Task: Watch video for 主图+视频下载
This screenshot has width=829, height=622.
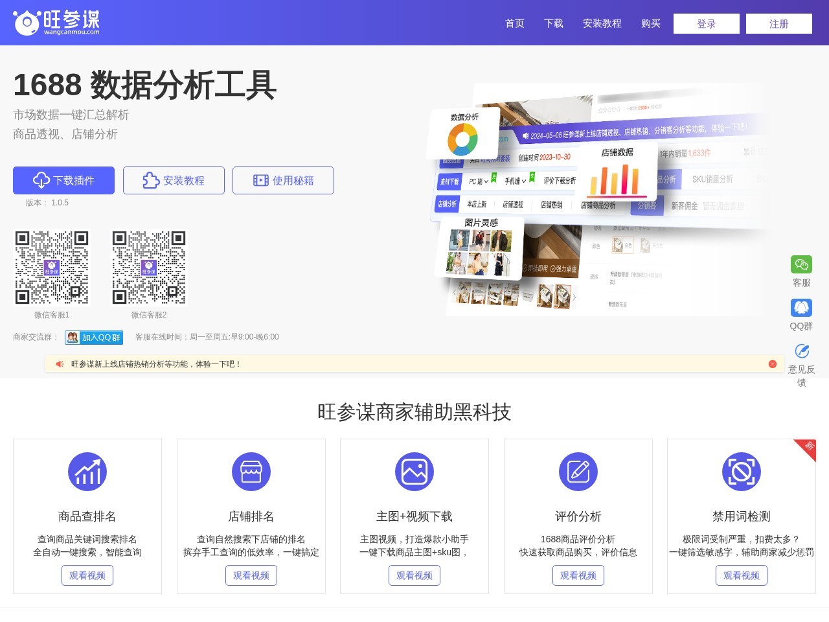Action: pyautogui.click(x=414, y=575)
